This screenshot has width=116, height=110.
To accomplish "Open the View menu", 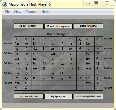I will coord(17,12).
